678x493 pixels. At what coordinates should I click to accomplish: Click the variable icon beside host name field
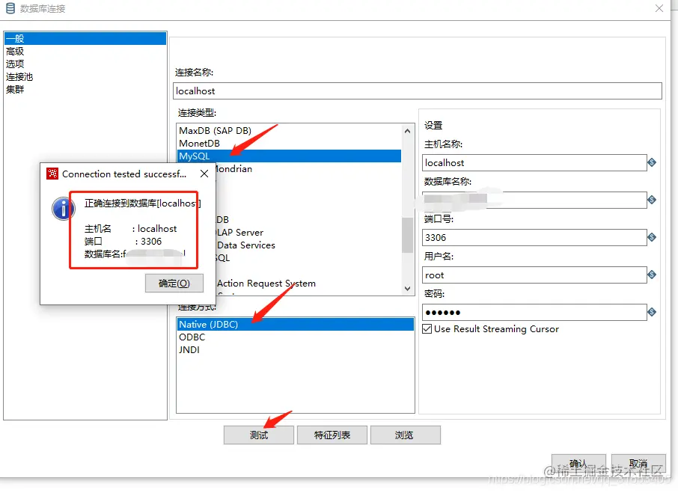(652, 162)
